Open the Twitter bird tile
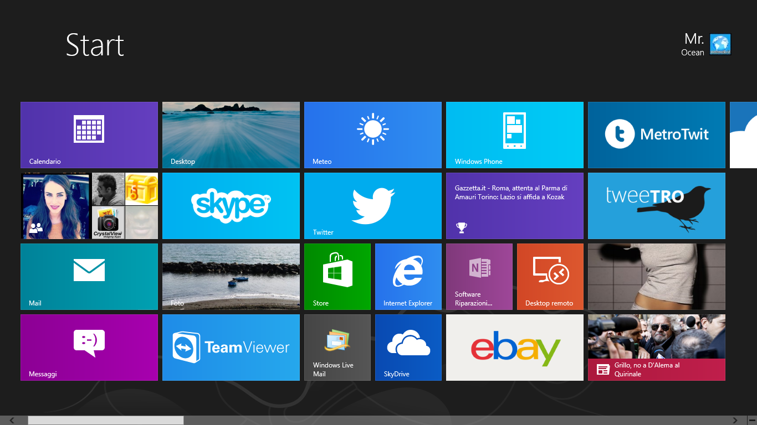 [373, 206]
